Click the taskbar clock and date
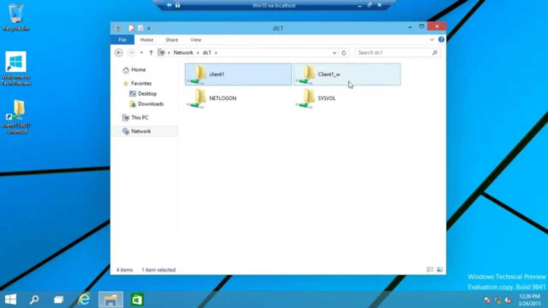Image resolution: width=548 pixels, height=308 pixels. pos(529,299)
